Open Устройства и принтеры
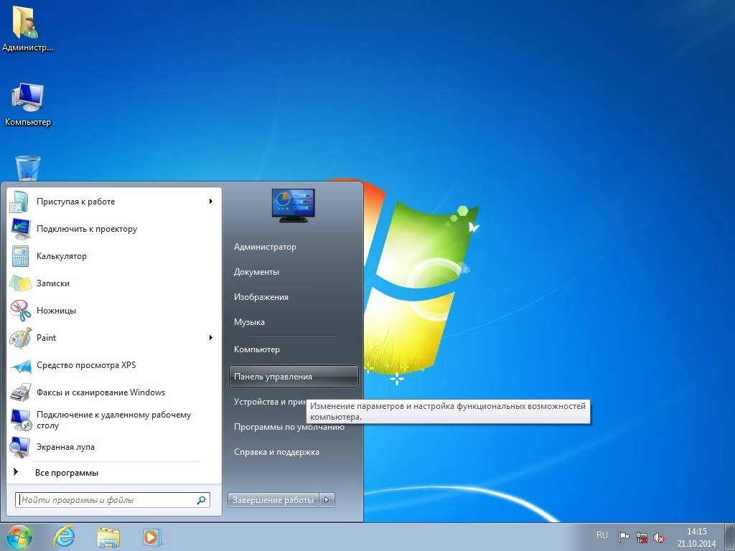The width and height of the screenshot is (735, 551). pyautogui.click(x=270, y=402)
